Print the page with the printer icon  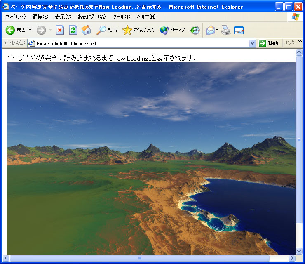pyautogui.click(x=226, y=30)
